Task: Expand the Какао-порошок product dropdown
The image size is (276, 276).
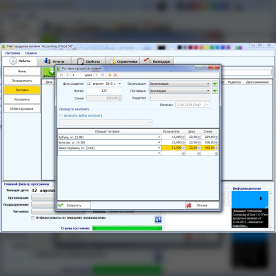Action: [159, 148]
